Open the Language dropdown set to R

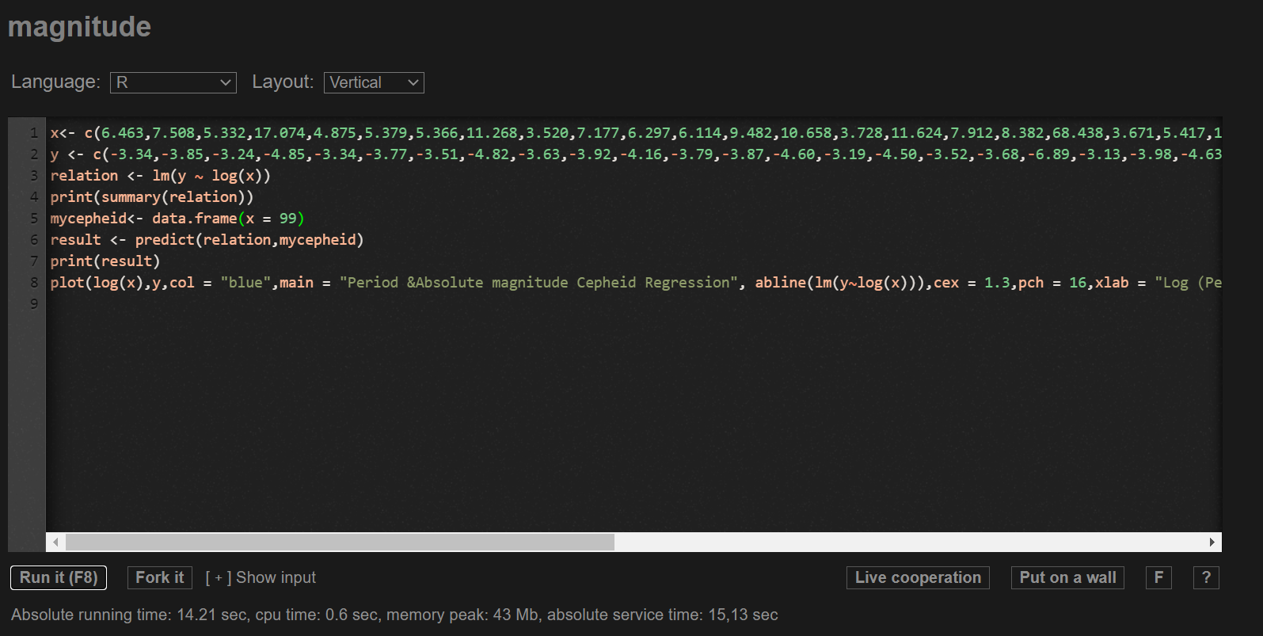tap(173, 82)
